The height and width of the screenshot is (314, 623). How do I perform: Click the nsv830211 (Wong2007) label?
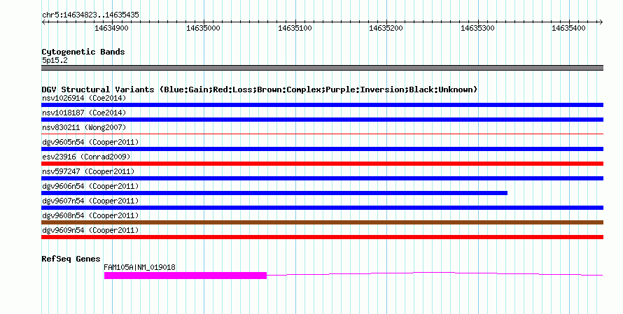(84, 127)
